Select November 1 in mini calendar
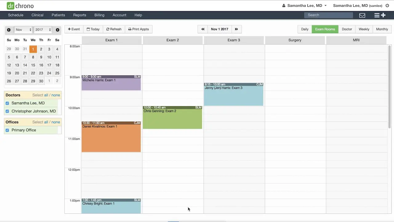The image size is (394, 222). [33, 49]
